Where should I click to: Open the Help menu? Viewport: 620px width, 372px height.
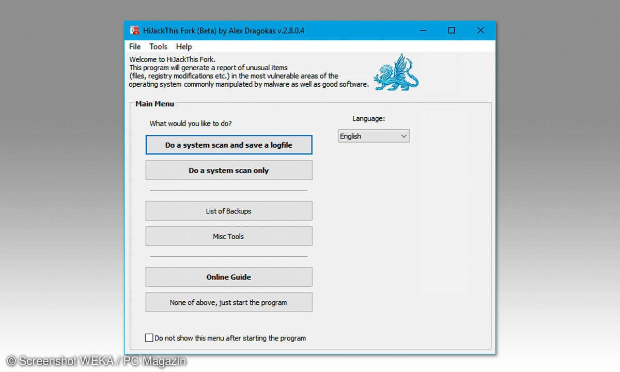click(x=184, y=47)
